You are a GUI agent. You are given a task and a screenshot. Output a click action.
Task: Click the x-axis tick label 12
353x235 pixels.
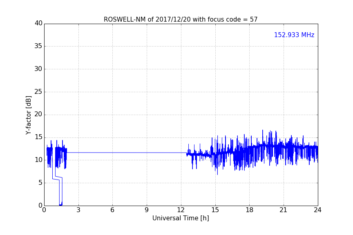[181, 210]
